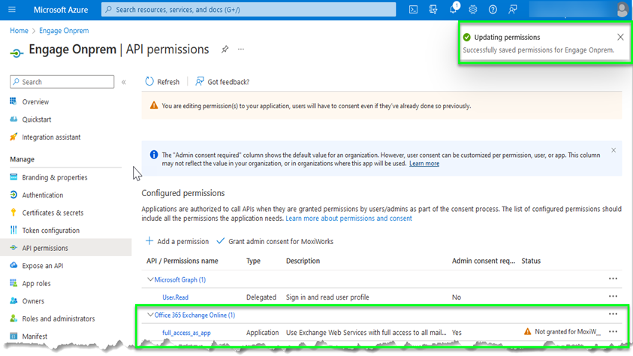Pin the API permissions blade
The width and height of the screenshot is (633, 356).
(225, 50)
